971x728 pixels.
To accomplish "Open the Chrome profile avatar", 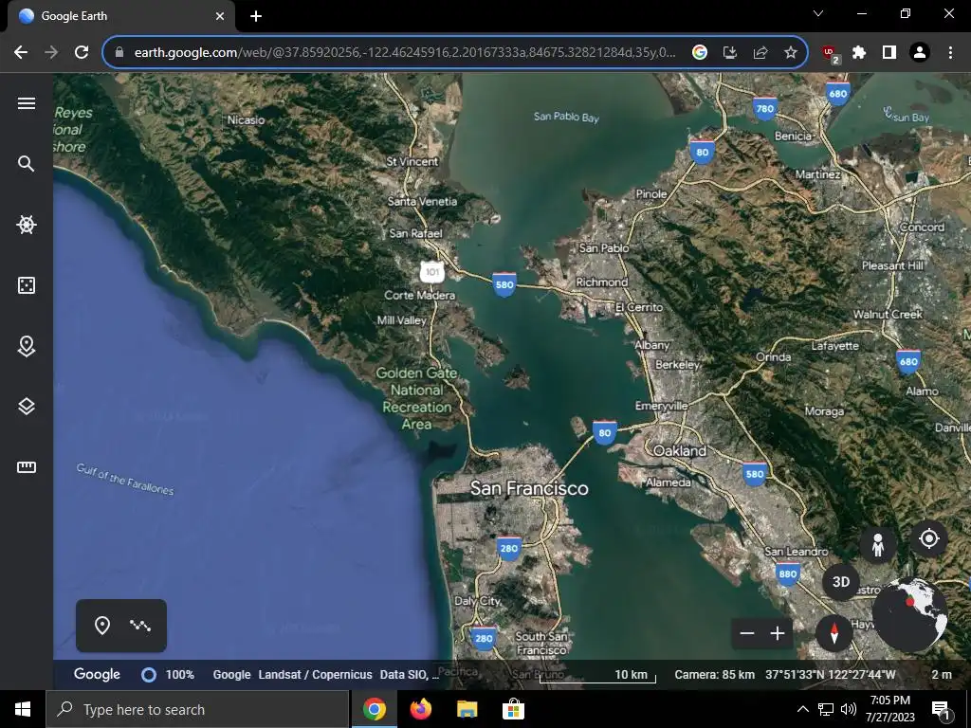I will click(x=920, y=53).
